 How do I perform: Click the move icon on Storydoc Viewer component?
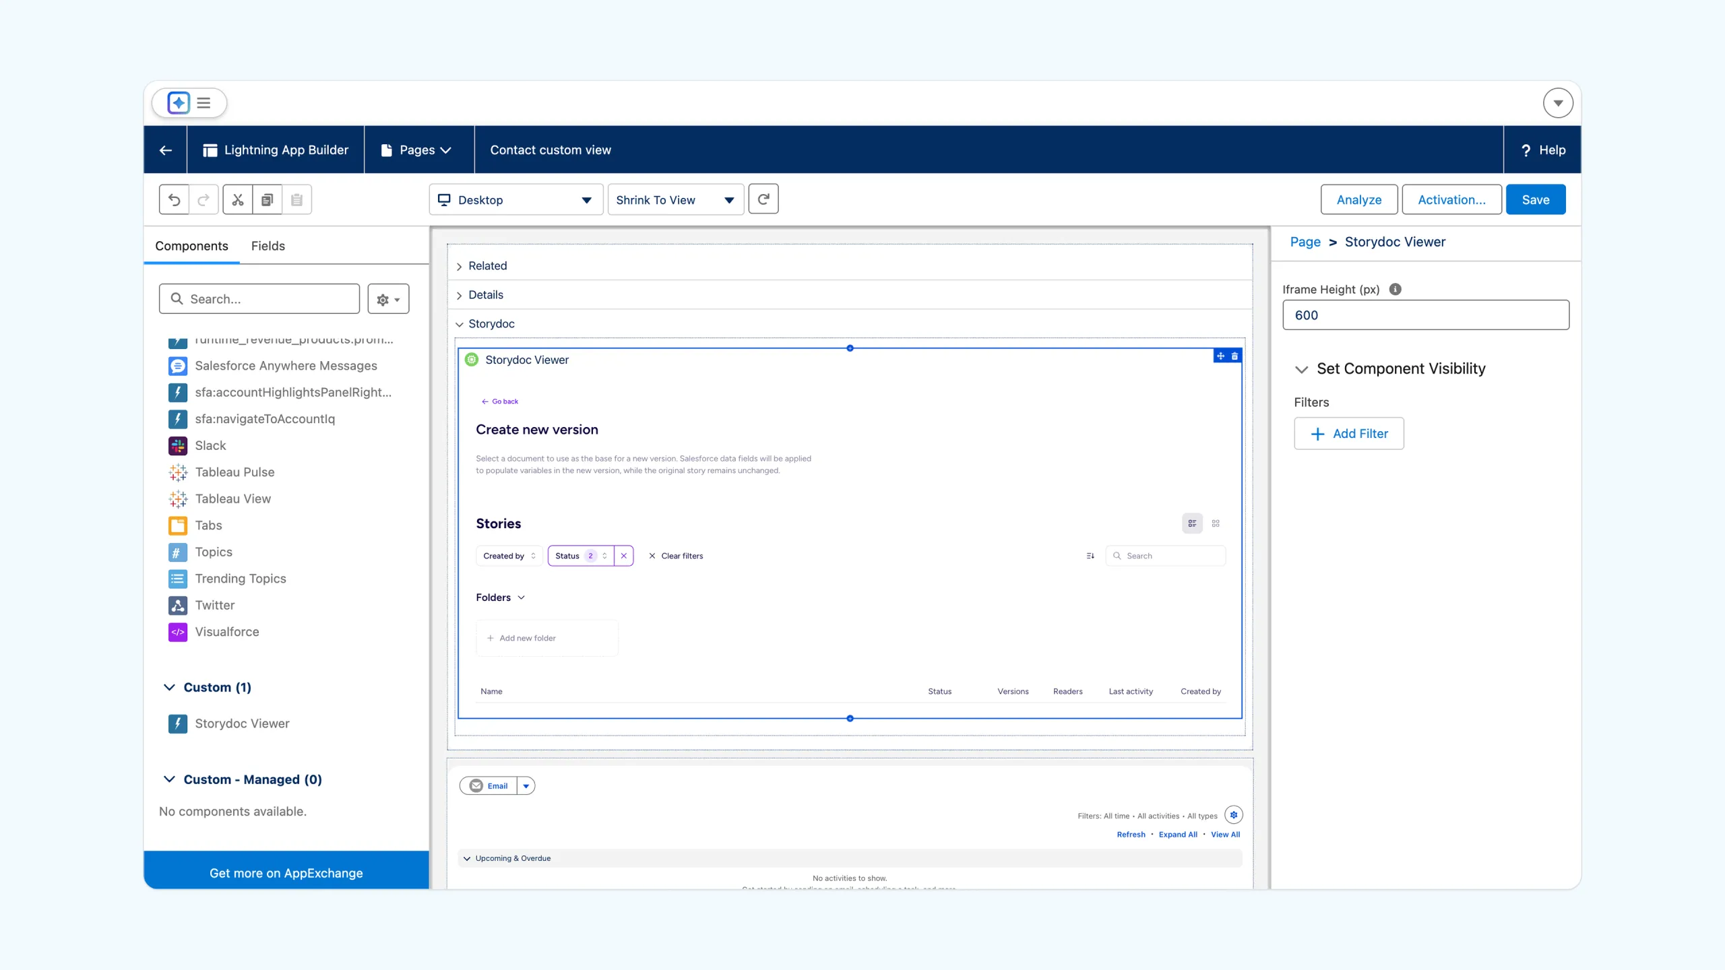click(x=1220, y=356)
